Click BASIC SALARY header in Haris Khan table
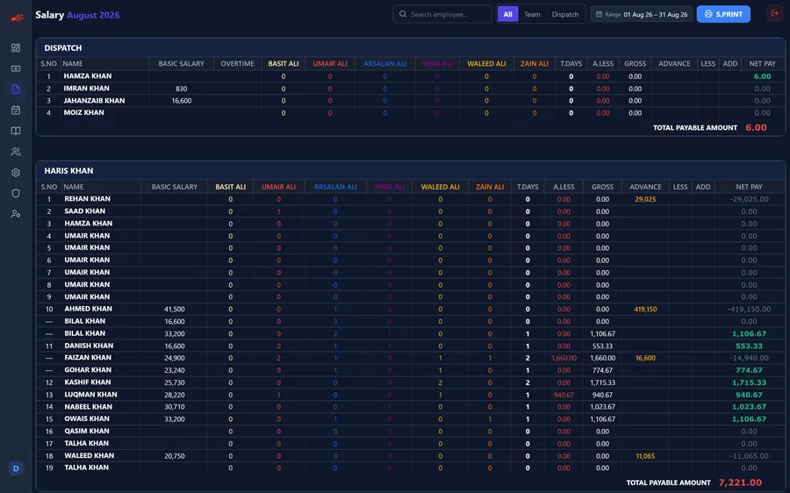The image size is (790, 493). click(175, 187)
